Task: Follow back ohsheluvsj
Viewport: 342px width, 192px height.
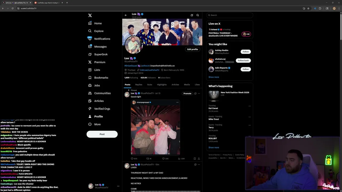Action: 243,60
